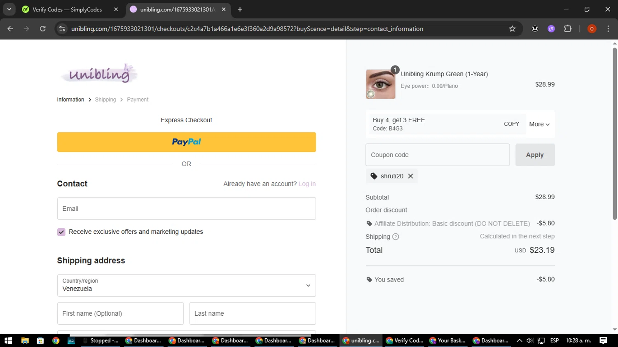Click the Coupon code input field
The width and height of the screenshot is (618, 347).
tap(438, 155)
